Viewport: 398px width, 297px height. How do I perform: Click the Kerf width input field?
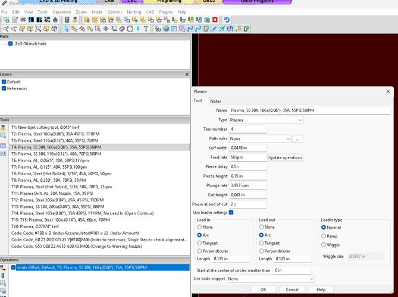tap(247, 148)
